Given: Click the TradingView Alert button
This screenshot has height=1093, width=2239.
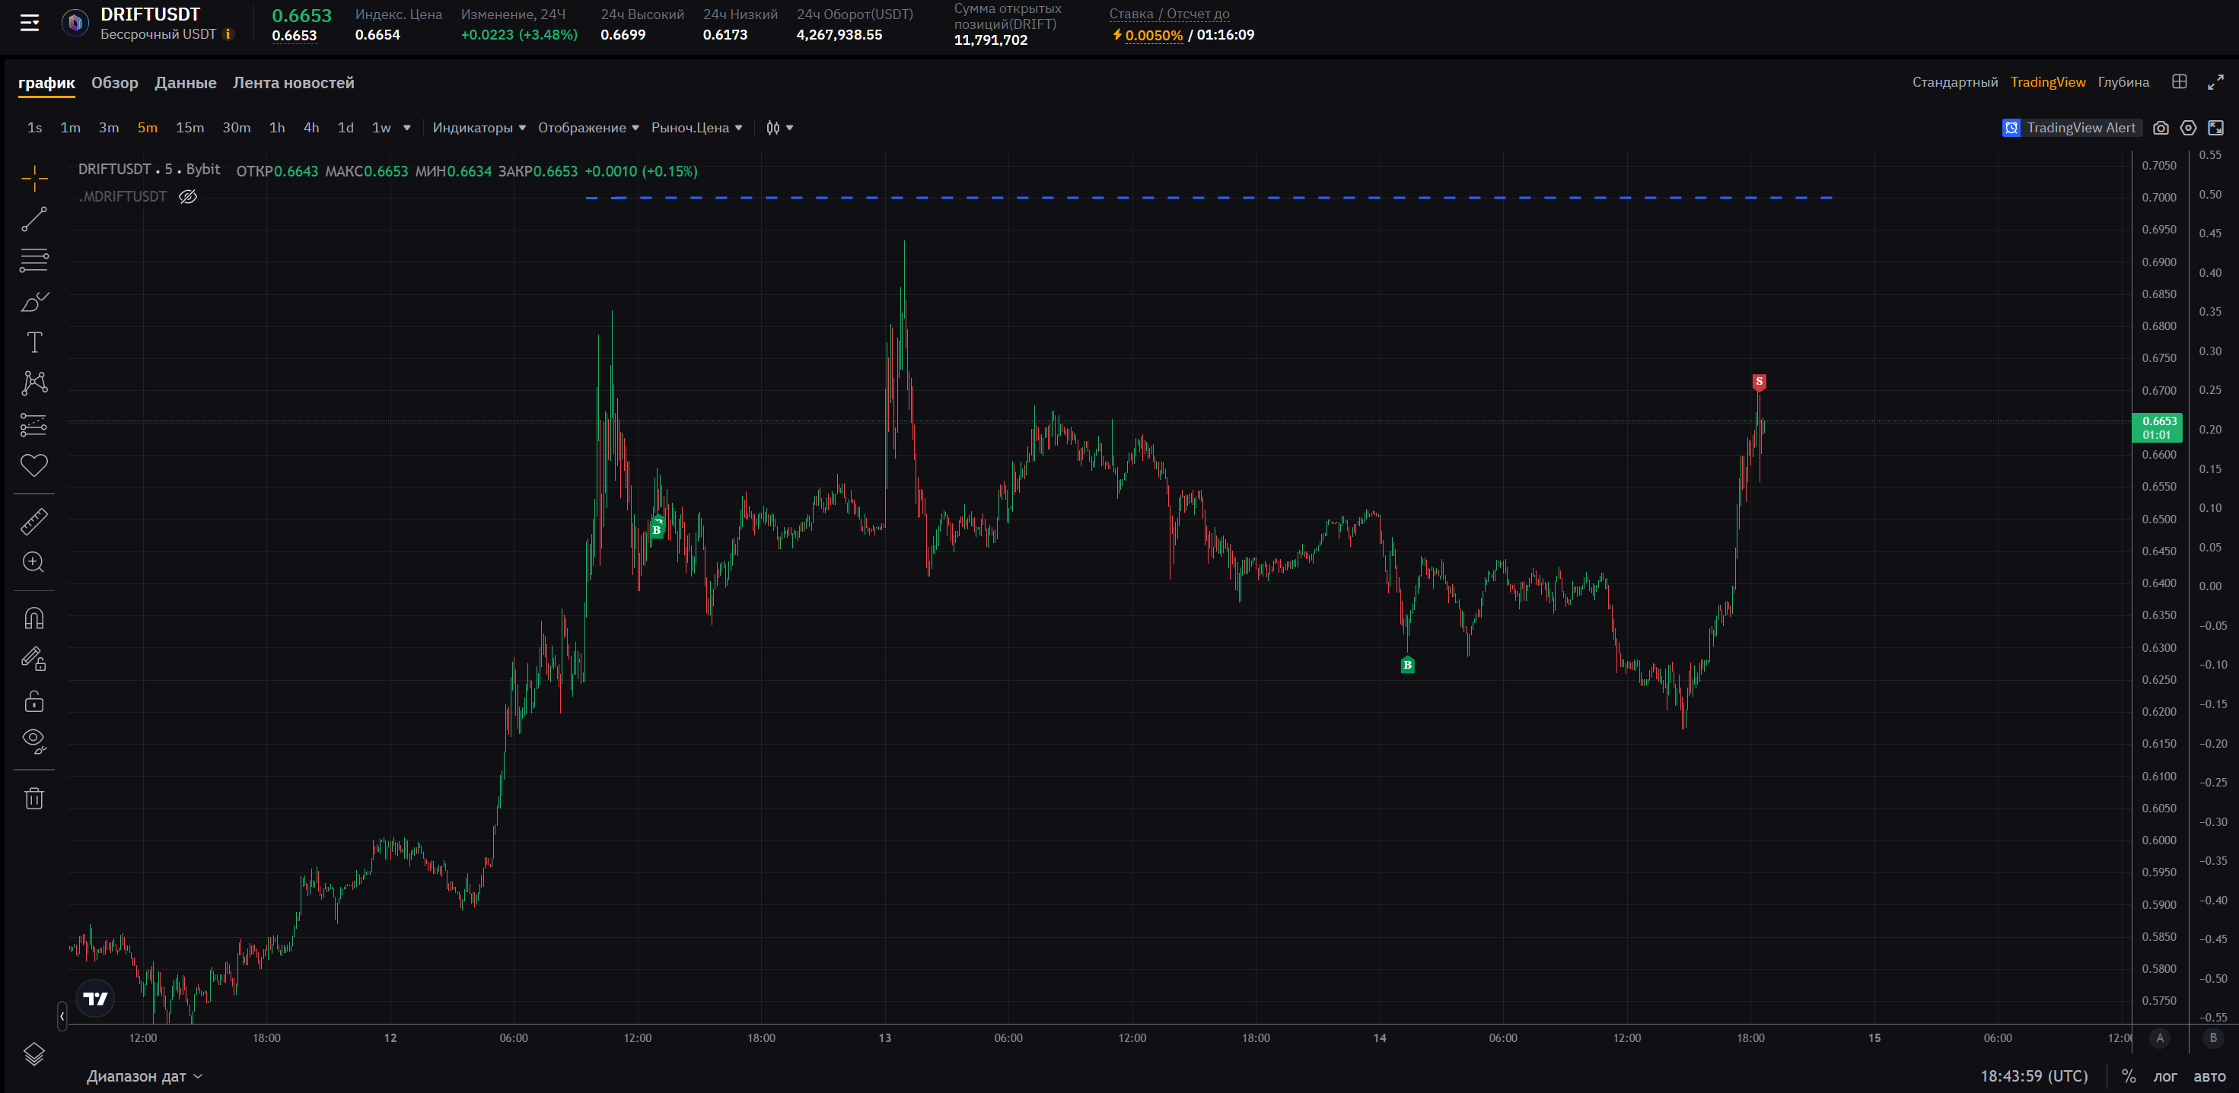Looking at the screenshot, I should pyautogui.click(x=2070, y=128).
